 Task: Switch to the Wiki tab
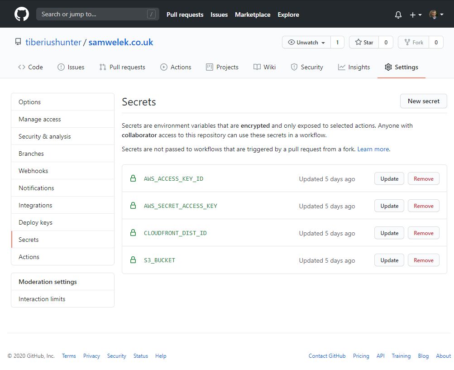tap(264, 67)
